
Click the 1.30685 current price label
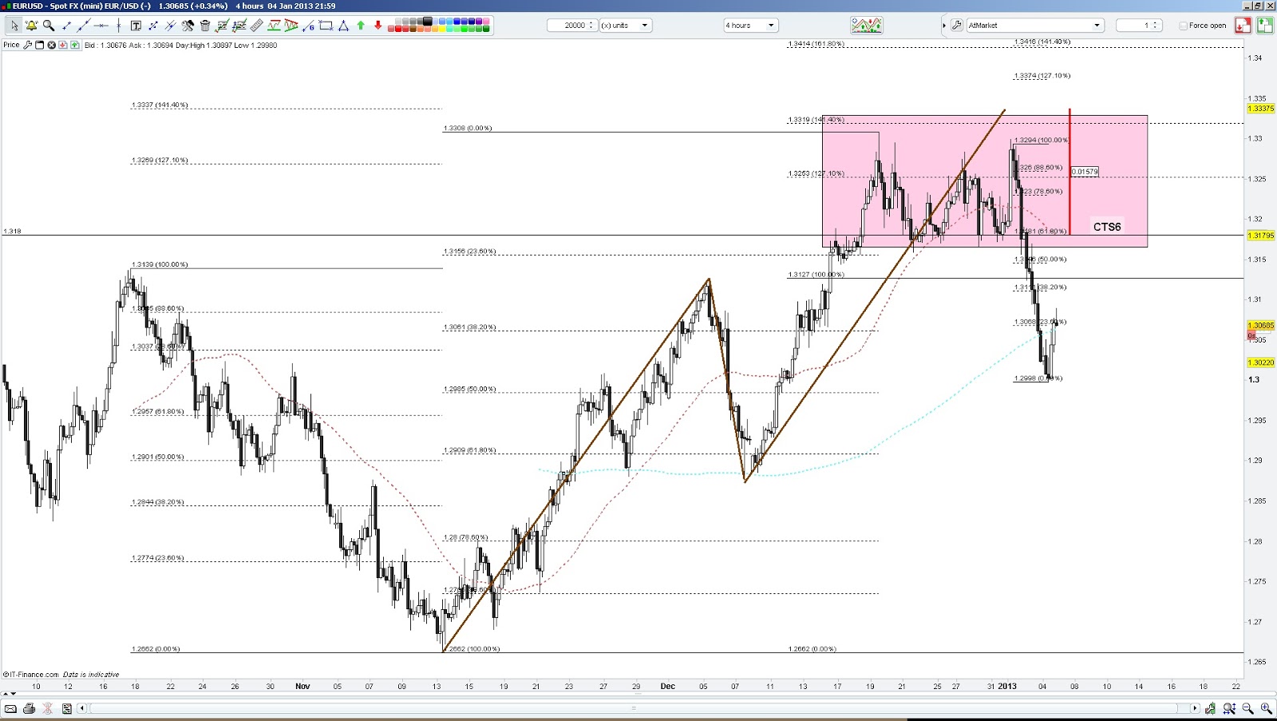point(1261,325)
